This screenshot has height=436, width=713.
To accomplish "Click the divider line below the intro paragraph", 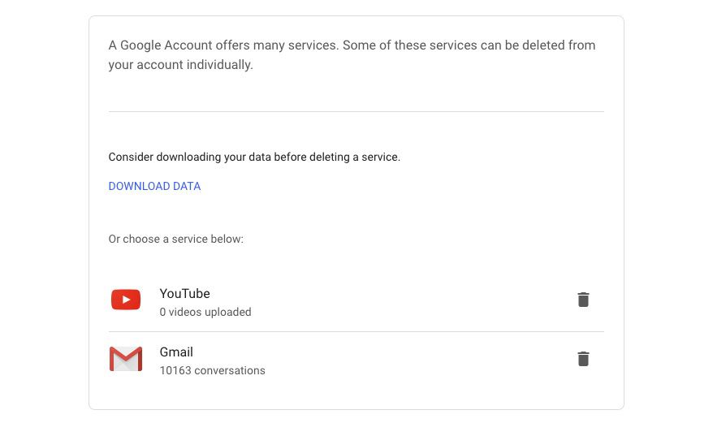I will [x=356, y=111].
